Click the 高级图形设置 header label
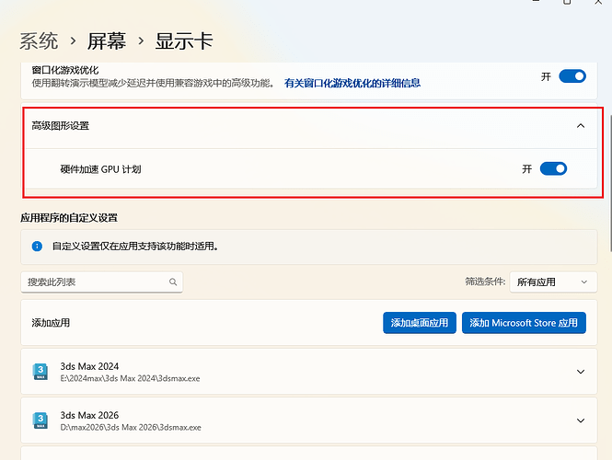The height and width of the screenshot is (460, 612). [x=61, y=126]
